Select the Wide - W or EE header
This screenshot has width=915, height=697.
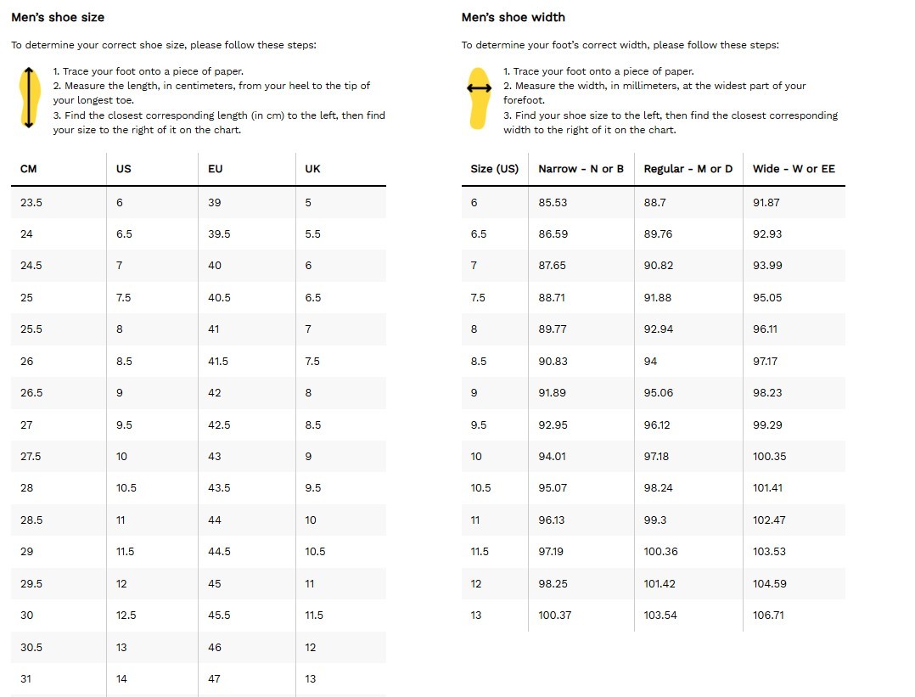tap(794, 169)
